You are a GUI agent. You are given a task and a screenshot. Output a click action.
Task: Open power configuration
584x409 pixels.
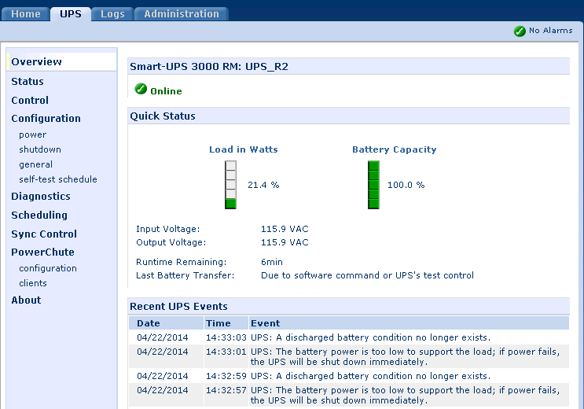[33, 134]
